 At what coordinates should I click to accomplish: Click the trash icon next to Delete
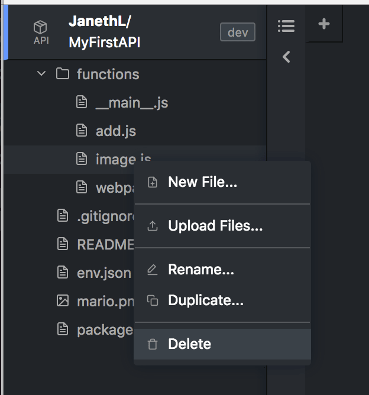[153, 344]
